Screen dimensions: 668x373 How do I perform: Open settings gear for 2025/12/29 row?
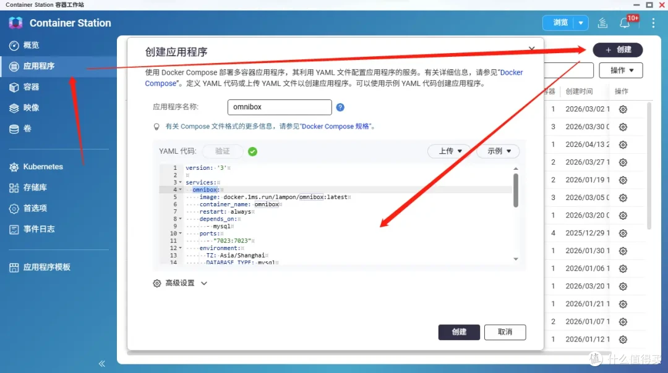tap(623, 233)
